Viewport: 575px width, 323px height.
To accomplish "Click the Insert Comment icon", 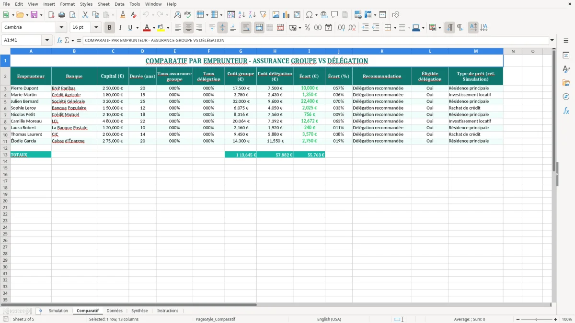I will [334, 15].
